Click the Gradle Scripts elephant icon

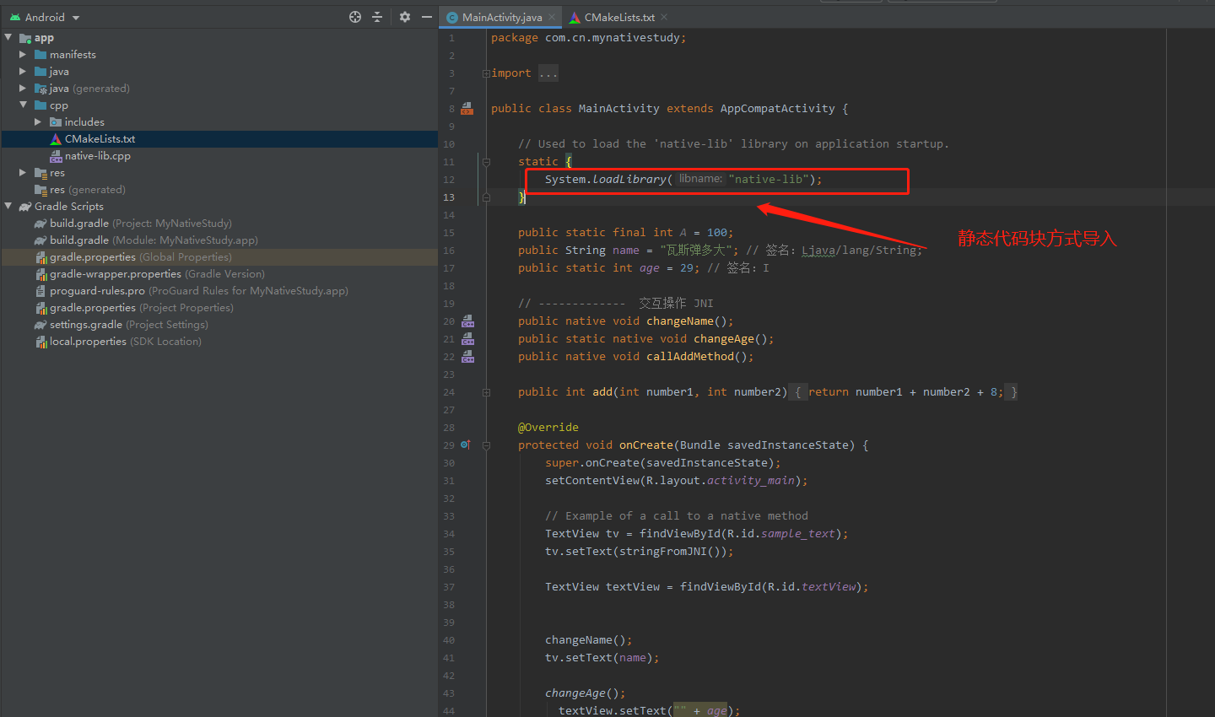pos(25,206)
